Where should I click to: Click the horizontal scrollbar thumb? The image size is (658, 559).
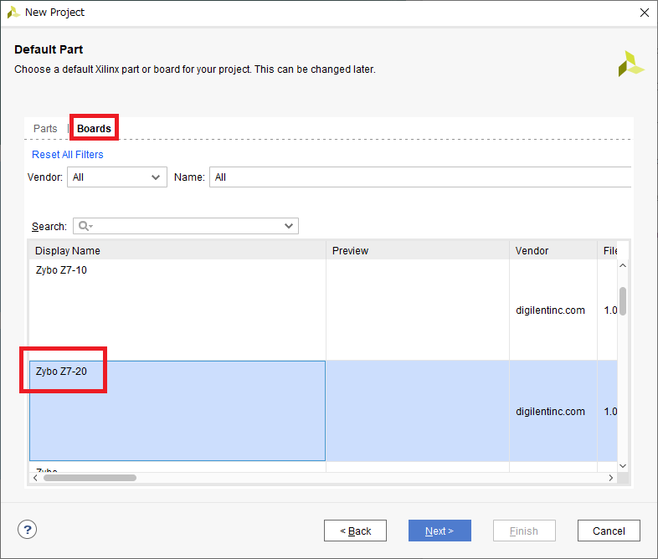click(x=90, y=478)
